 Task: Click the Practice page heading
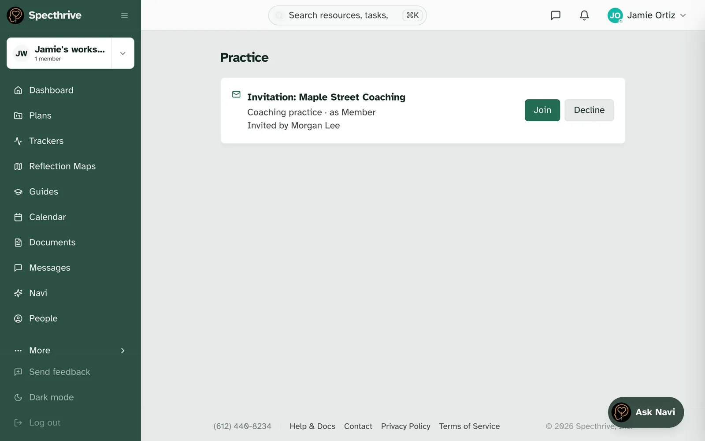[244, 57]
